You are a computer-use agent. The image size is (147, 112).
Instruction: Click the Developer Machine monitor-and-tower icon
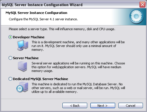point(23,45)
